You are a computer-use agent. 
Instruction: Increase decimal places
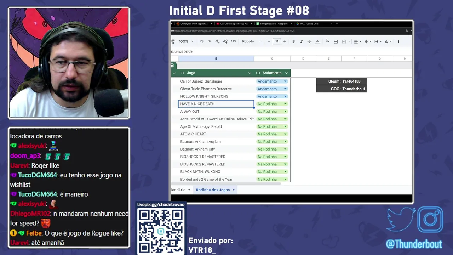(225, 41)
